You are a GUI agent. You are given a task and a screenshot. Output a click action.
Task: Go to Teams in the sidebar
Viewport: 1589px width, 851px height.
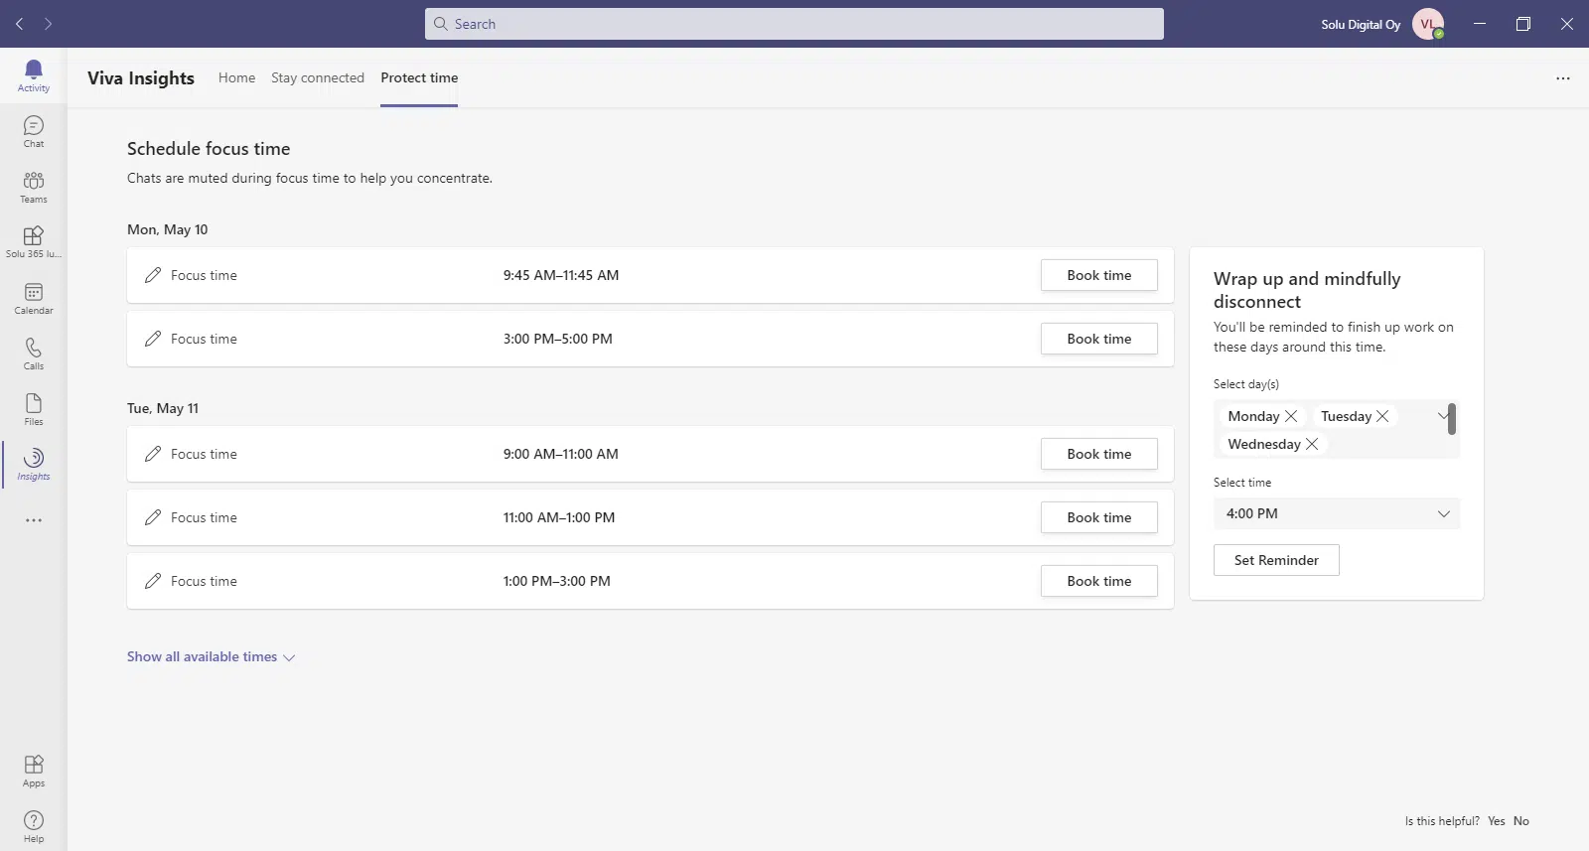point(33,187)
